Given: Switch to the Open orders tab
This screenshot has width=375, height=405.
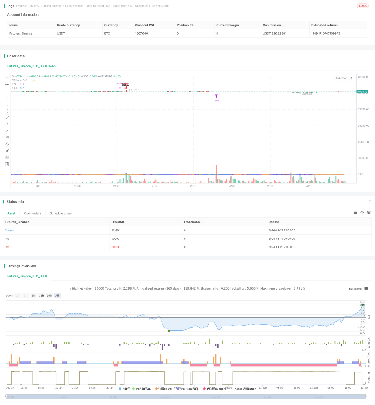Looking at the screenshot, I should 33,213.
